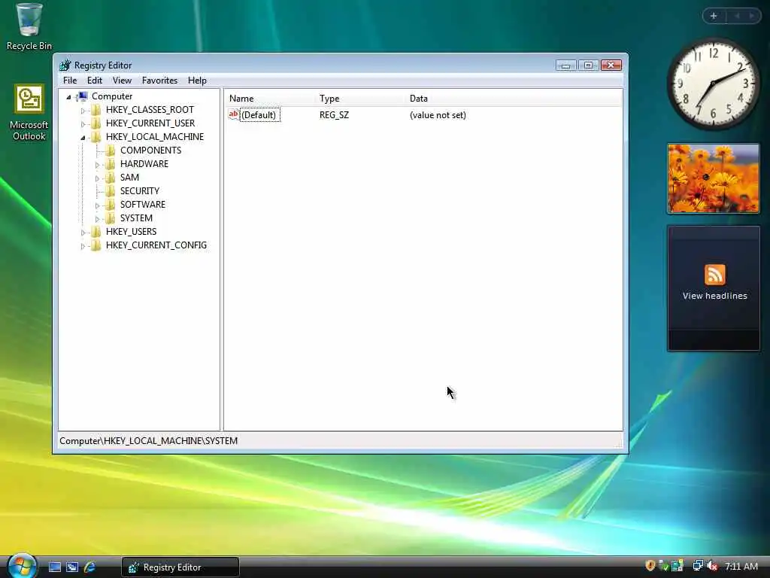
Task: Select the (Default) value entry
Action: 259,115
